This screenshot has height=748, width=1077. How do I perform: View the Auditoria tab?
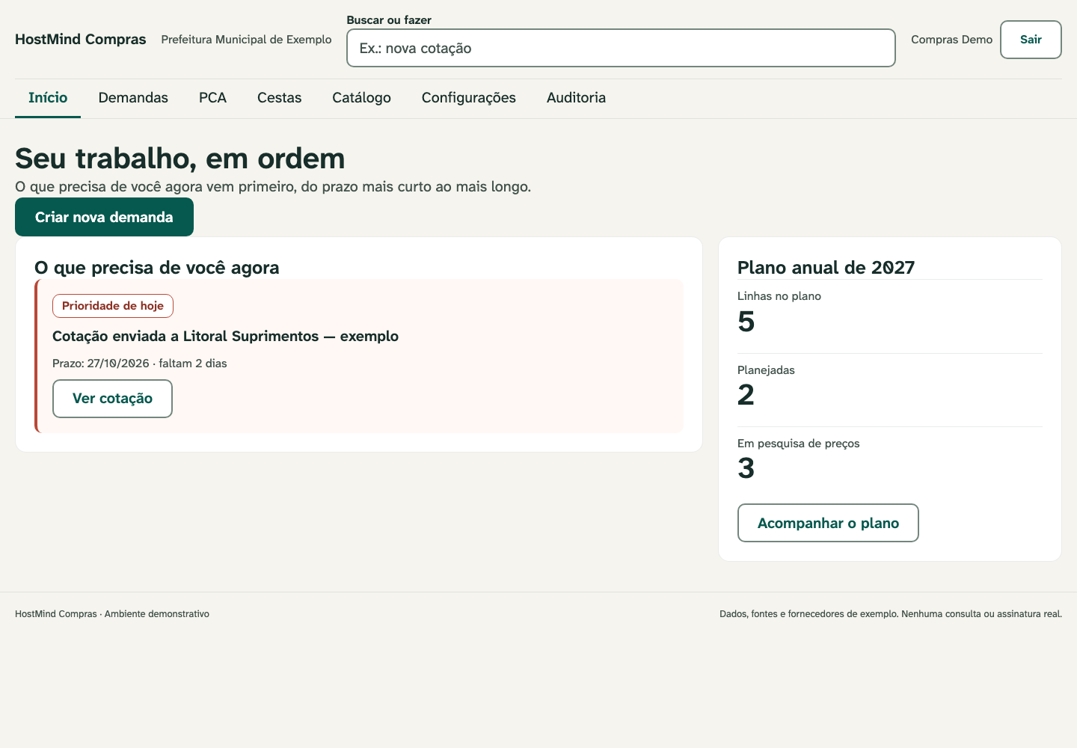pos(576,98)
